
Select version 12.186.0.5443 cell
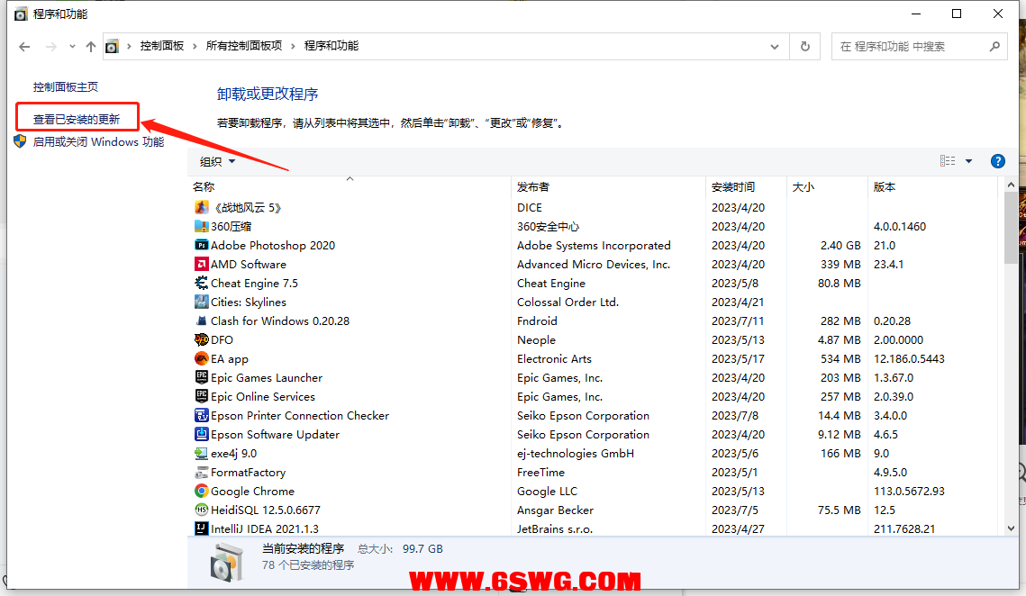909,359
